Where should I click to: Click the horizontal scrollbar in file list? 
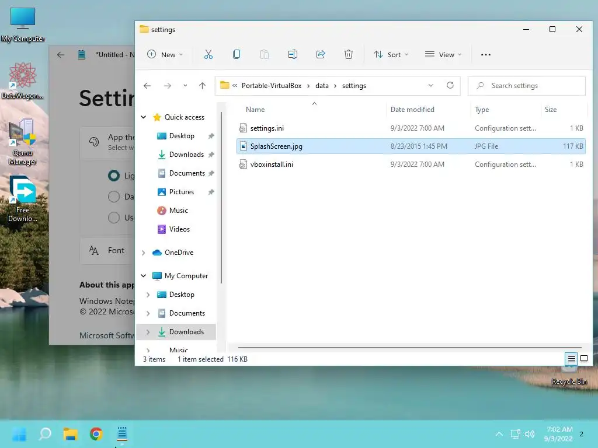tap(409, 348)
